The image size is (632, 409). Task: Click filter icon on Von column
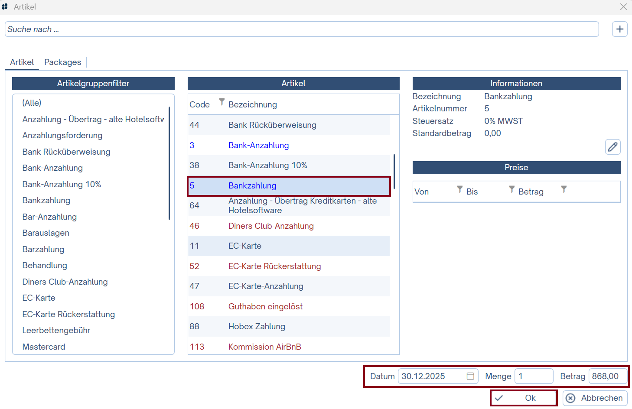pos(459,189)
